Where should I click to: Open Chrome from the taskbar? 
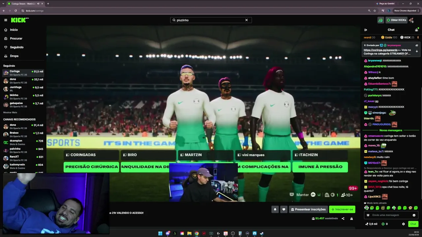[196, 234]
